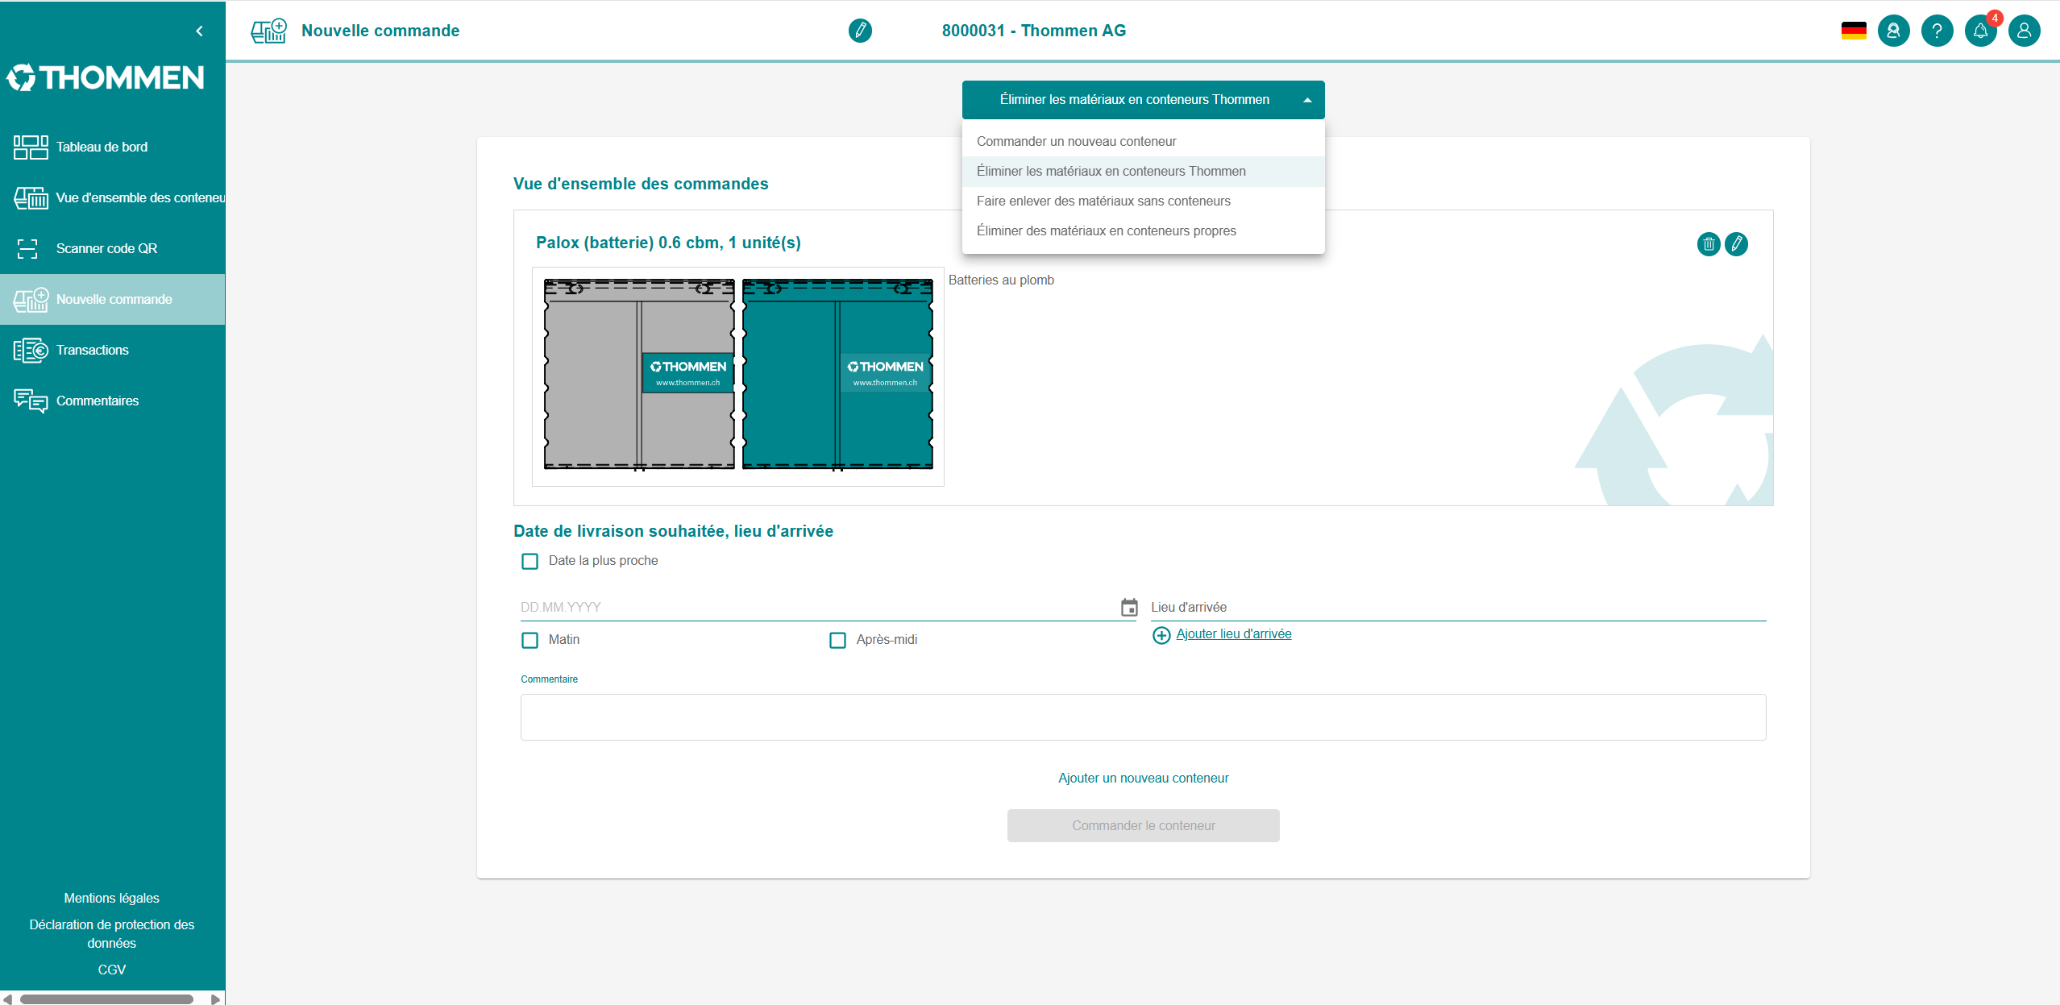Choose Commander un nouveau conteneur option
The height and width of the screenshot is (1005, 2060).
pos(1143,142)
